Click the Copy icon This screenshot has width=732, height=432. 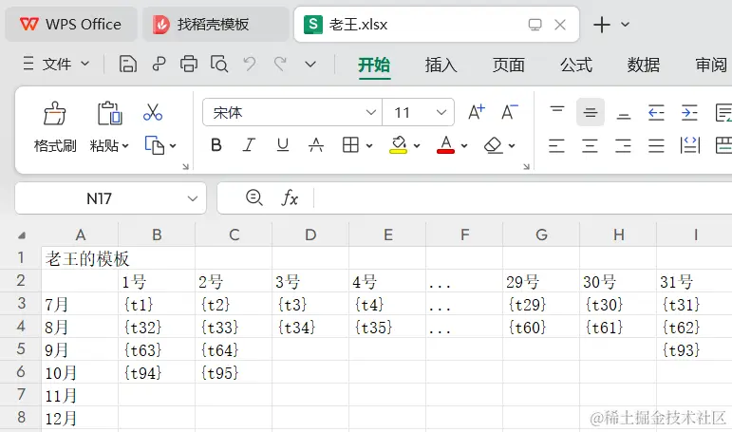point(155,145)
